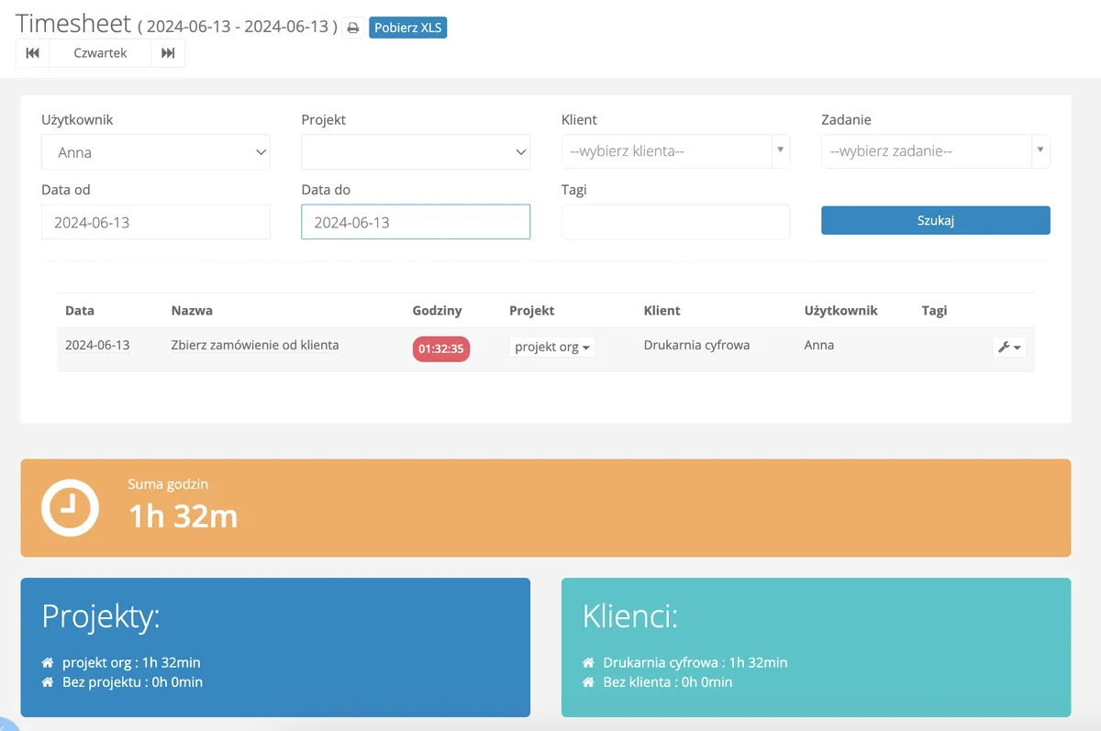Viewport: 1101px width, 731px height.
Task: Click the 'Anna' user cell in the table
Action: (819, 346)
